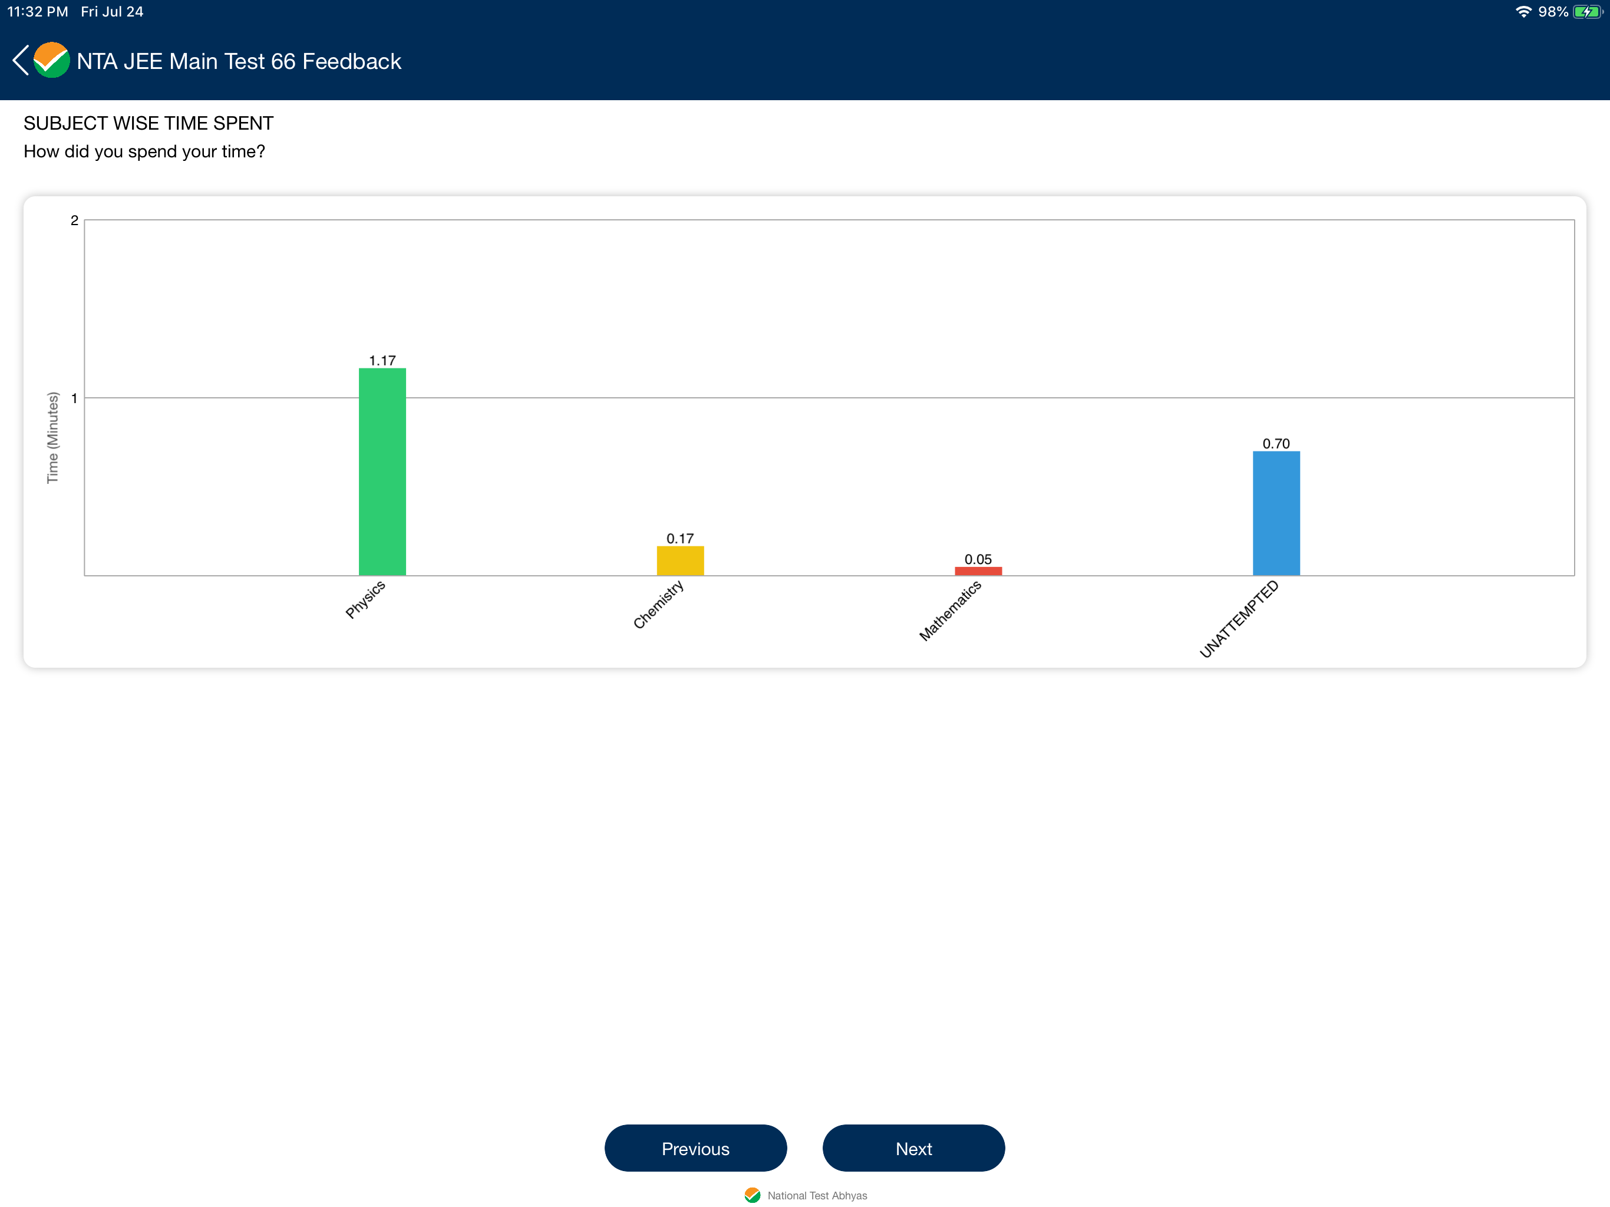Click the National Test Abhyas footer text

click(817, 1195)
